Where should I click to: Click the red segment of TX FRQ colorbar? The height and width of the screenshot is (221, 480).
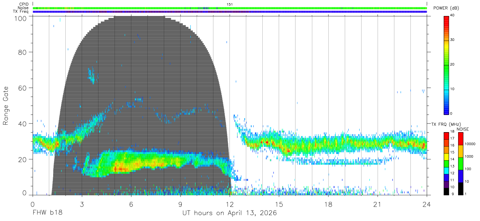pos(446,136)
